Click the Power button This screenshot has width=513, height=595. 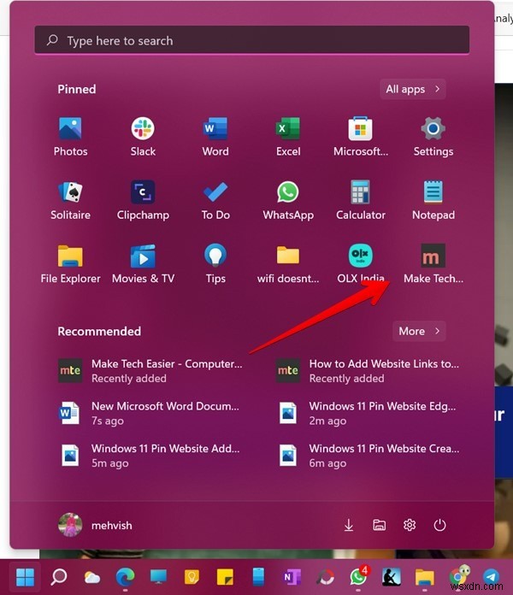tap(439, 525)
